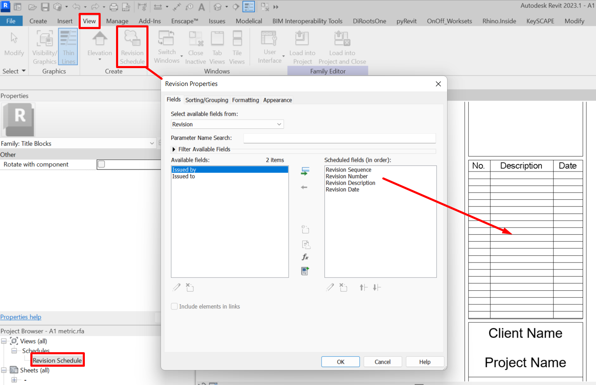Image resolution: width=596 pixels, height=385 pixels.
Task: Click Close Inactive views ribbon button
Action: 195,47
